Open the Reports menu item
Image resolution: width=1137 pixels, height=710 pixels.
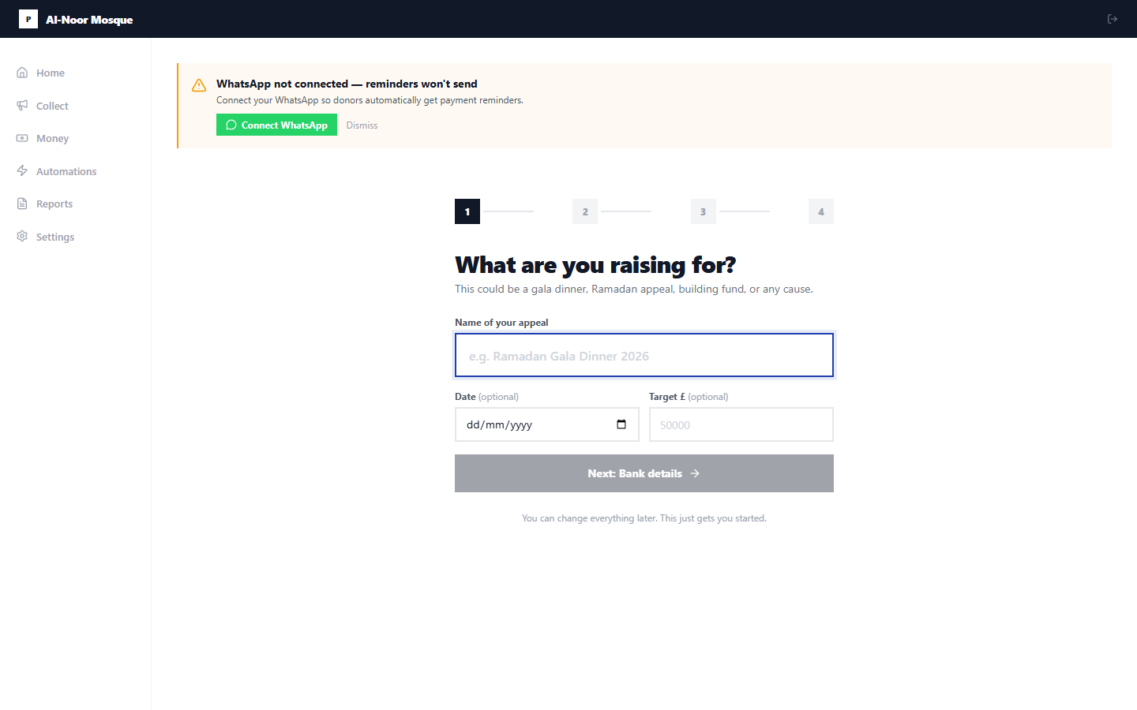tap(54, 204)
